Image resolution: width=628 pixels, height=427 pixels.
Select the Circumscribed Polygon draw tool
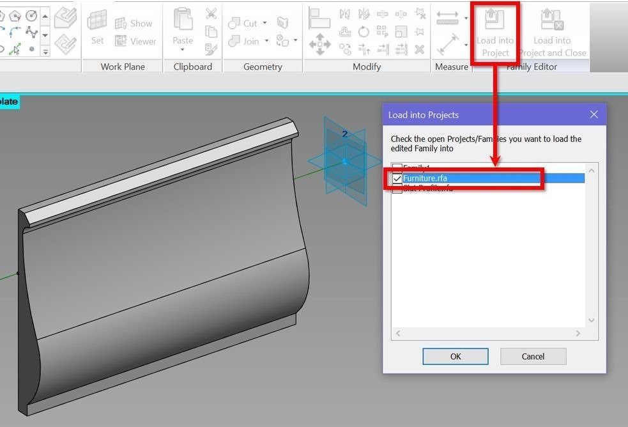pyautogui.click(x=15, y=16)
